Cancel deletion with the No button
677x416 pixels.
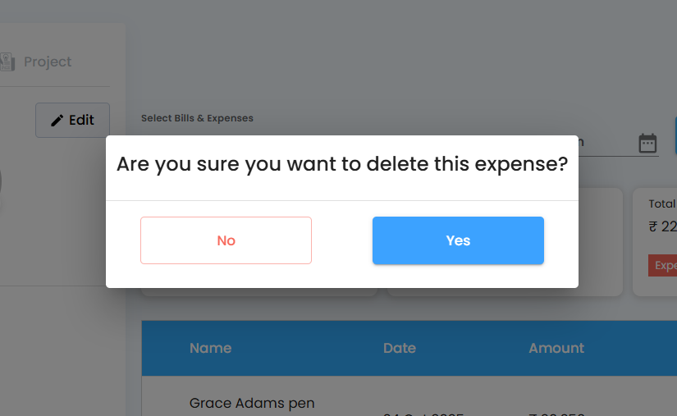(x=226, y=240)
